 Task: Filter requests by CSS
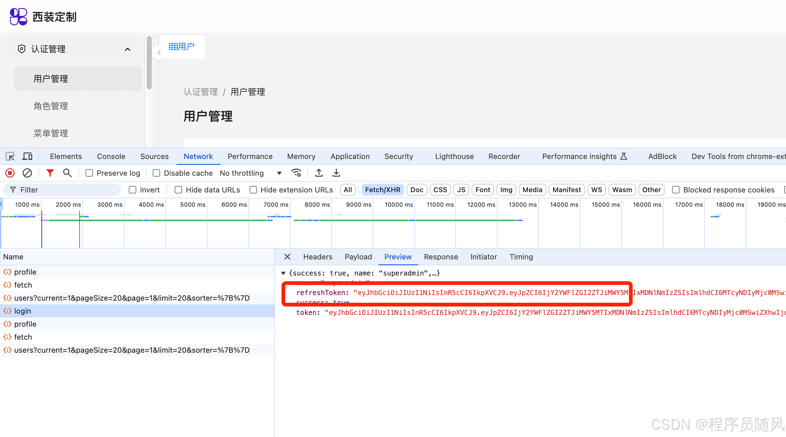point(440,190)
